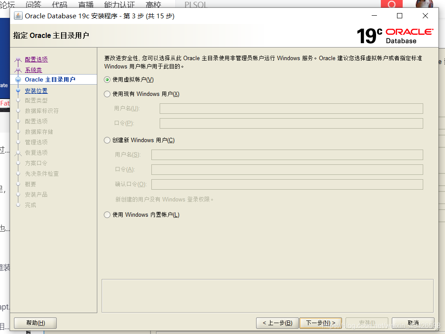
Task: Jump to the 安装位置 step link
Action: click(36, 91)
